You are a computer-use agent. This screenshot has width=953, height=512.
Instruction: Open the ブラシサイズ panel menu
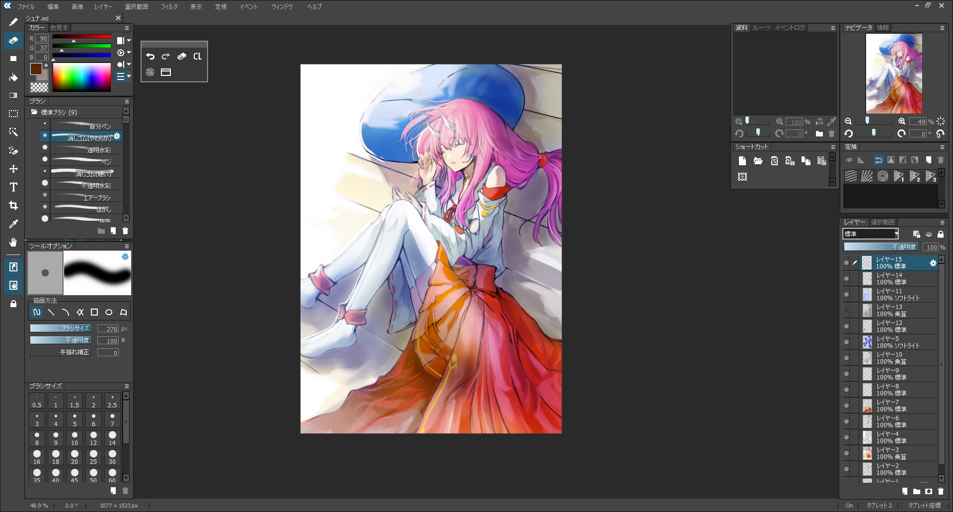tap(127, 386)
